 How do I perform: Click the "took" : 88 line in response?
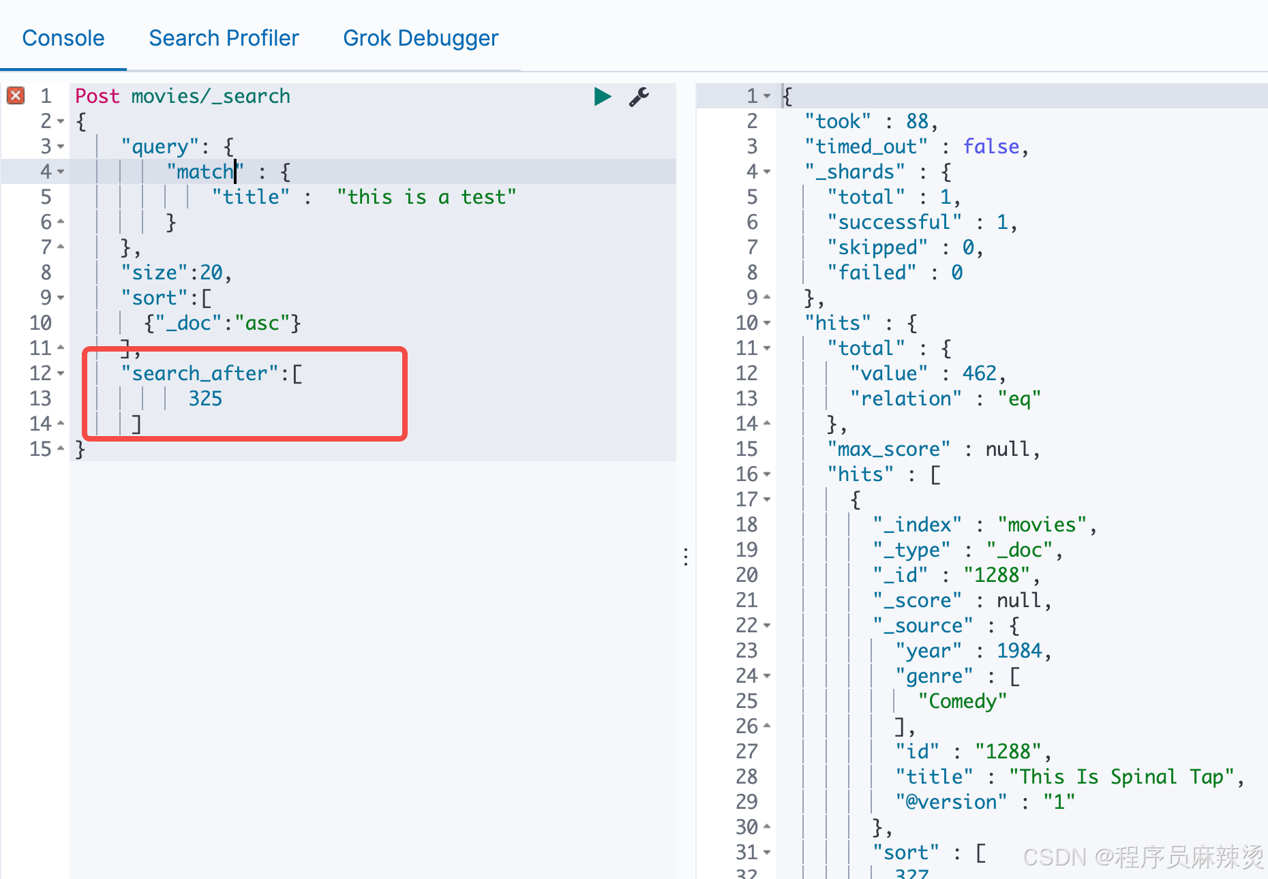871,121
